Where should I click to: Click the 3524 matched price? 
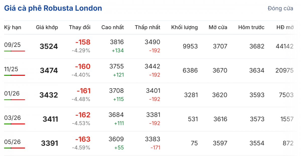point(49,46)
